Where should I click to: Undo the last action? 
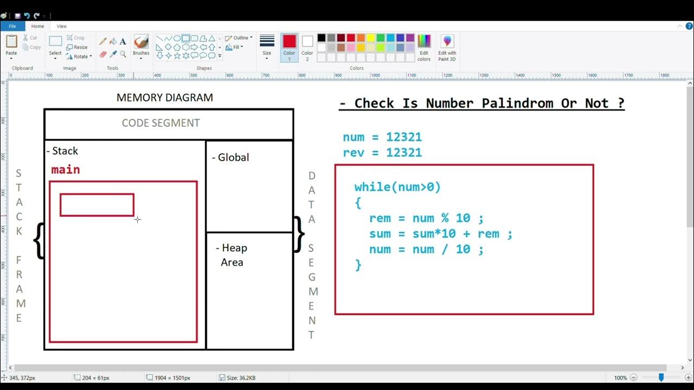[27, 16]
